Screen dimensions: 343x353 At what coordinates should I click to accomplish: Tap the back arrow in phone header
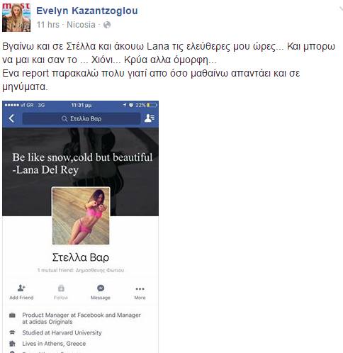[x=11, y=118]
